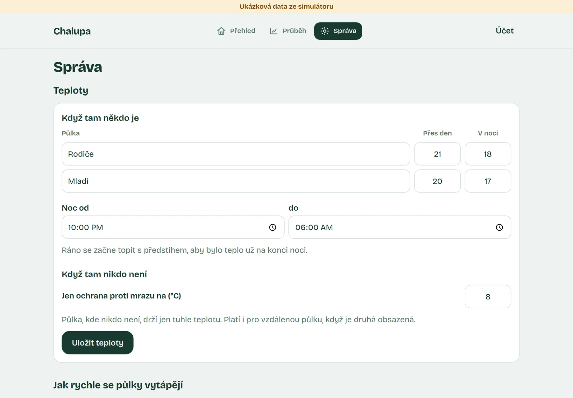Click the V noci column label
573x398 pixels.
[x=488, y=133]
